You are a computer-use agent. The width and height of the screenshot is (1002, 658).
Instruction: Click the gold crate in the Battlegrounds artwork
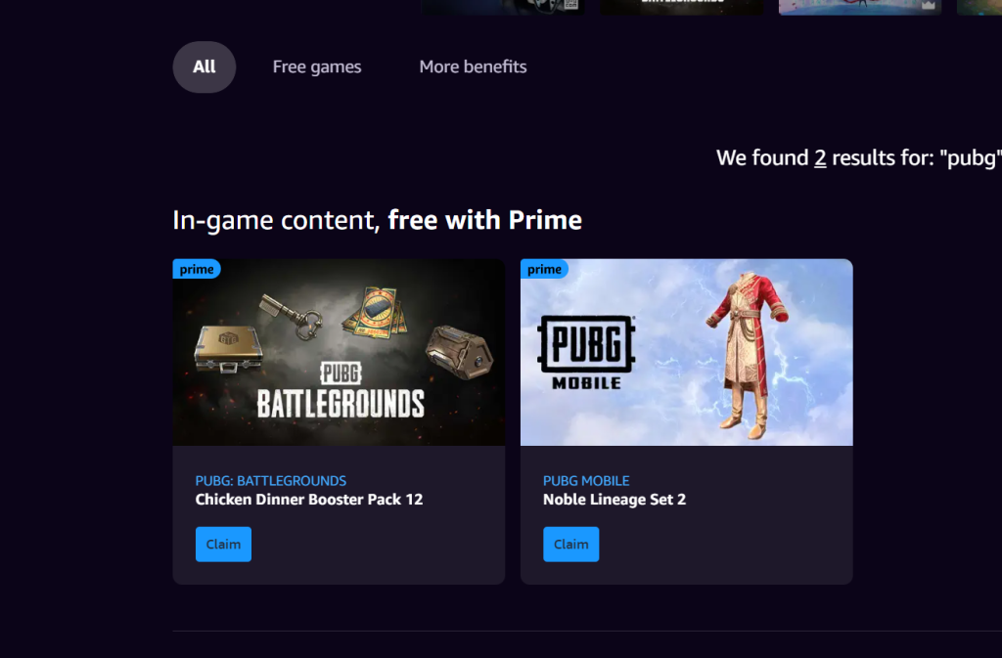[228, 348]
